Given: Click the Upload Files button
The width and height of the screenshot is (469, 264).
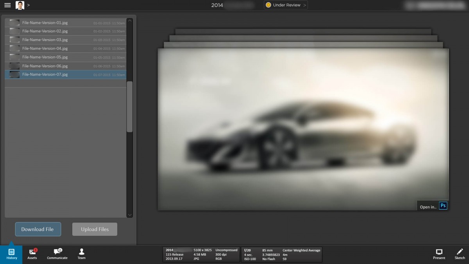Looking at the screenshot, I should tap(95, 229).
